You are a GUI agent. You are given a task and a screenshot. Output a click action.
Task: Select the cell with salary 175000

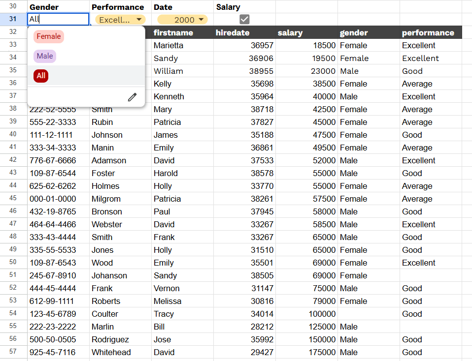pyautogui.click(x=306, y=352)
